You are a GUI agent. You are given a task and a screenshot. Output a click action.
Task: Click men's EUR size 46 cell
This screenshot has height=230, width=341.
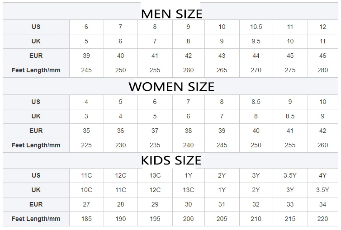322,56
